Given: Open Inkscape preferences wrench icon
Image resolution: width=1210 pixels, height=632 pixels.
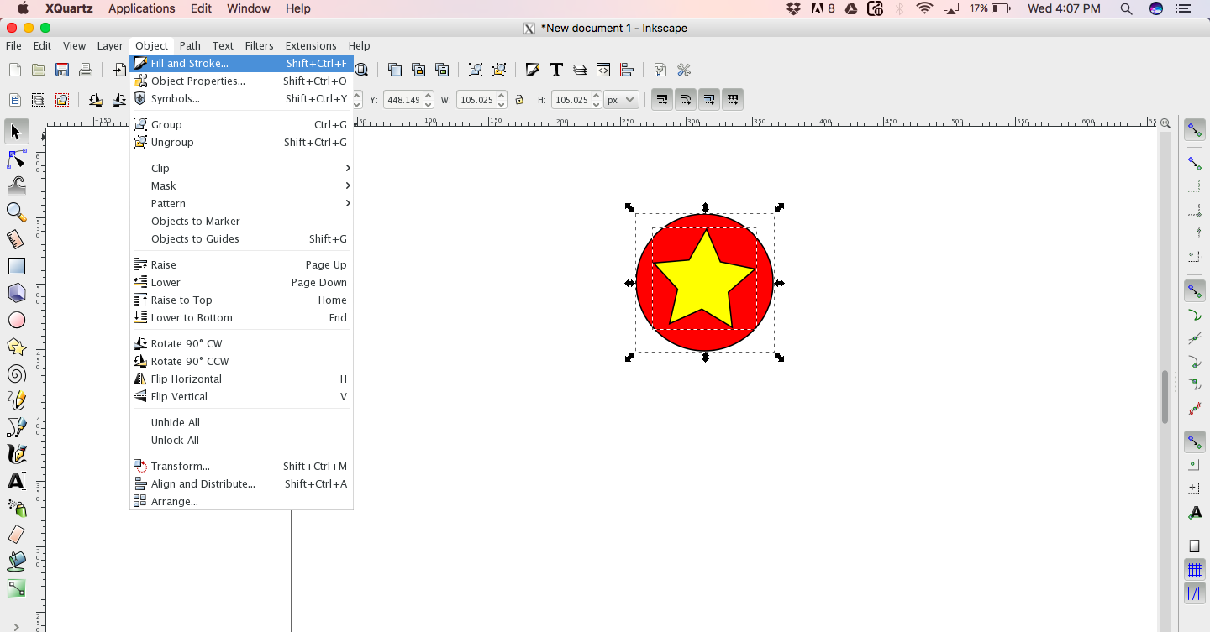Looking at the screenshot, I should (683, 70).
